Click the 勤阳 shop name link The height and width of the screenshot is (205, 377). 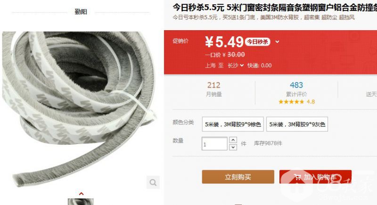[x=81, y=11]
